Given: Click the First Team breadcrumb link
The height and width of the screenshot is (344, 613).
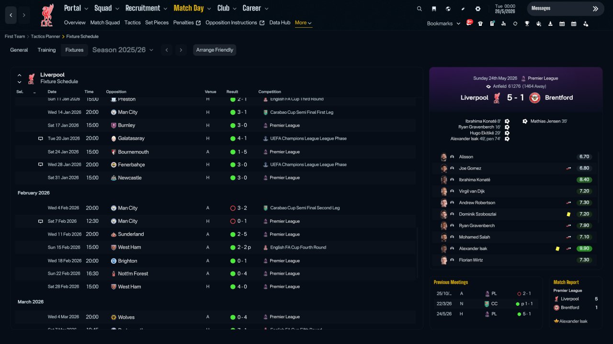Looking at the screenshot, I should click(x=15, y=36).
